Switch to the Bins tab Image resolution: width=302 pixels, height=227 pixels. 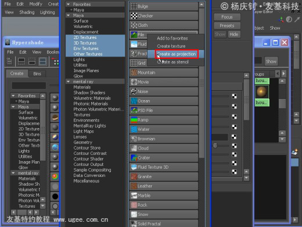[37, 74]
